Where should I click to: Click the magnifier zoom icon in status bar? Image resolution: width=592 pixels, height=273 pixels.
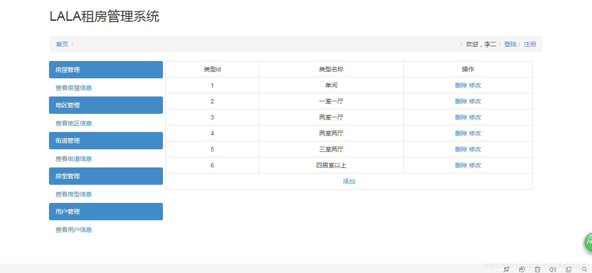point(584,269)
